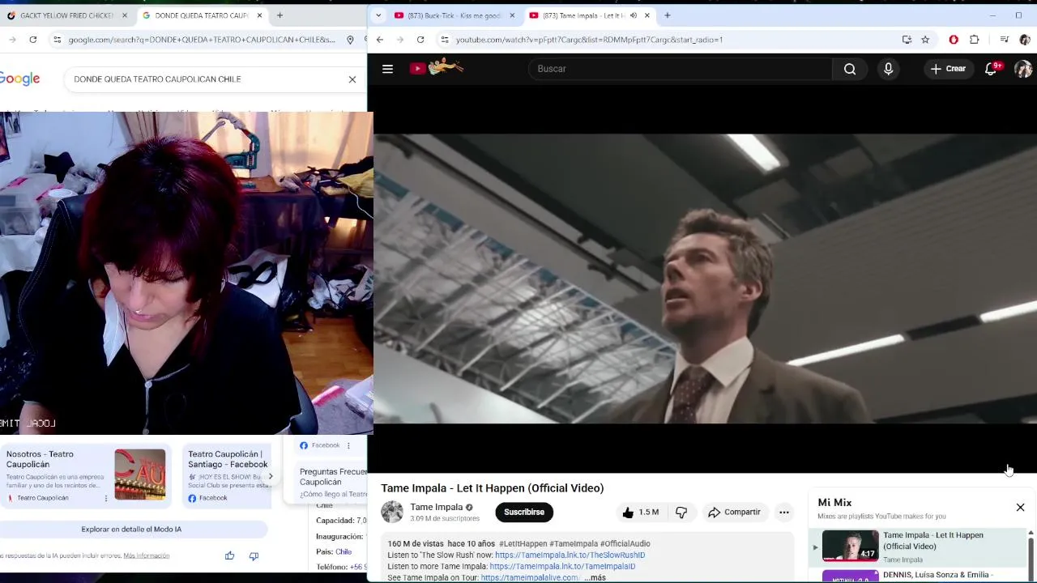Screen dimensions: 1037x583
Task: Open the YouTube hamburger guide menu
Action: (x=387, y=69)
